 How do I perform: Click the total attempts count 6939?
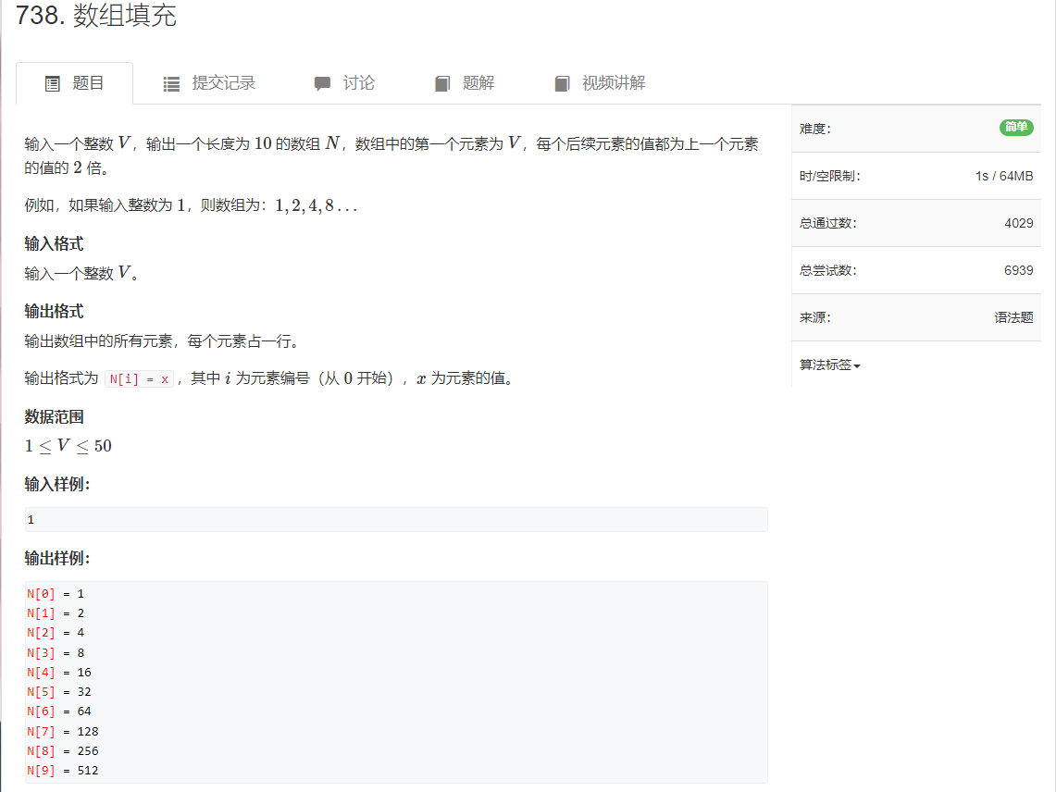1019,270
